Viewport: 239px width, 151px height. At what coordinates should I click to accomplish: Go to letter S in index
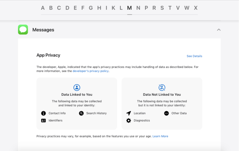[162, 8]
